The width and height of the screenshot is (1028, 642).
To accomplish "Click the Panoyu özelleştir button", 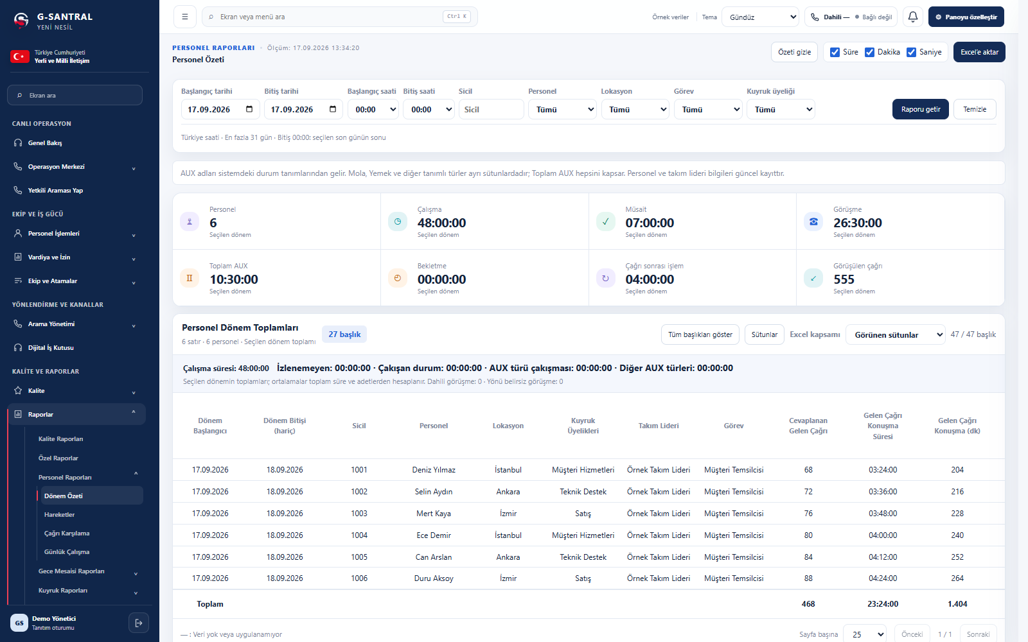I will [966, 17].
